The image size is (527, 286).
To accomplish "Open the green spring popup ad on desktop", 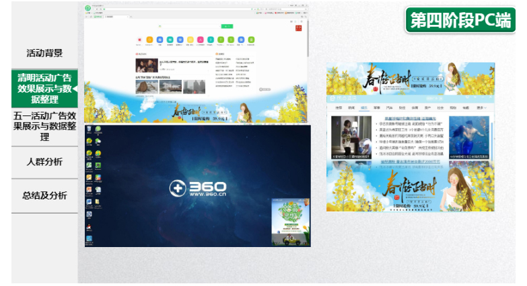I will coord(290,222).
